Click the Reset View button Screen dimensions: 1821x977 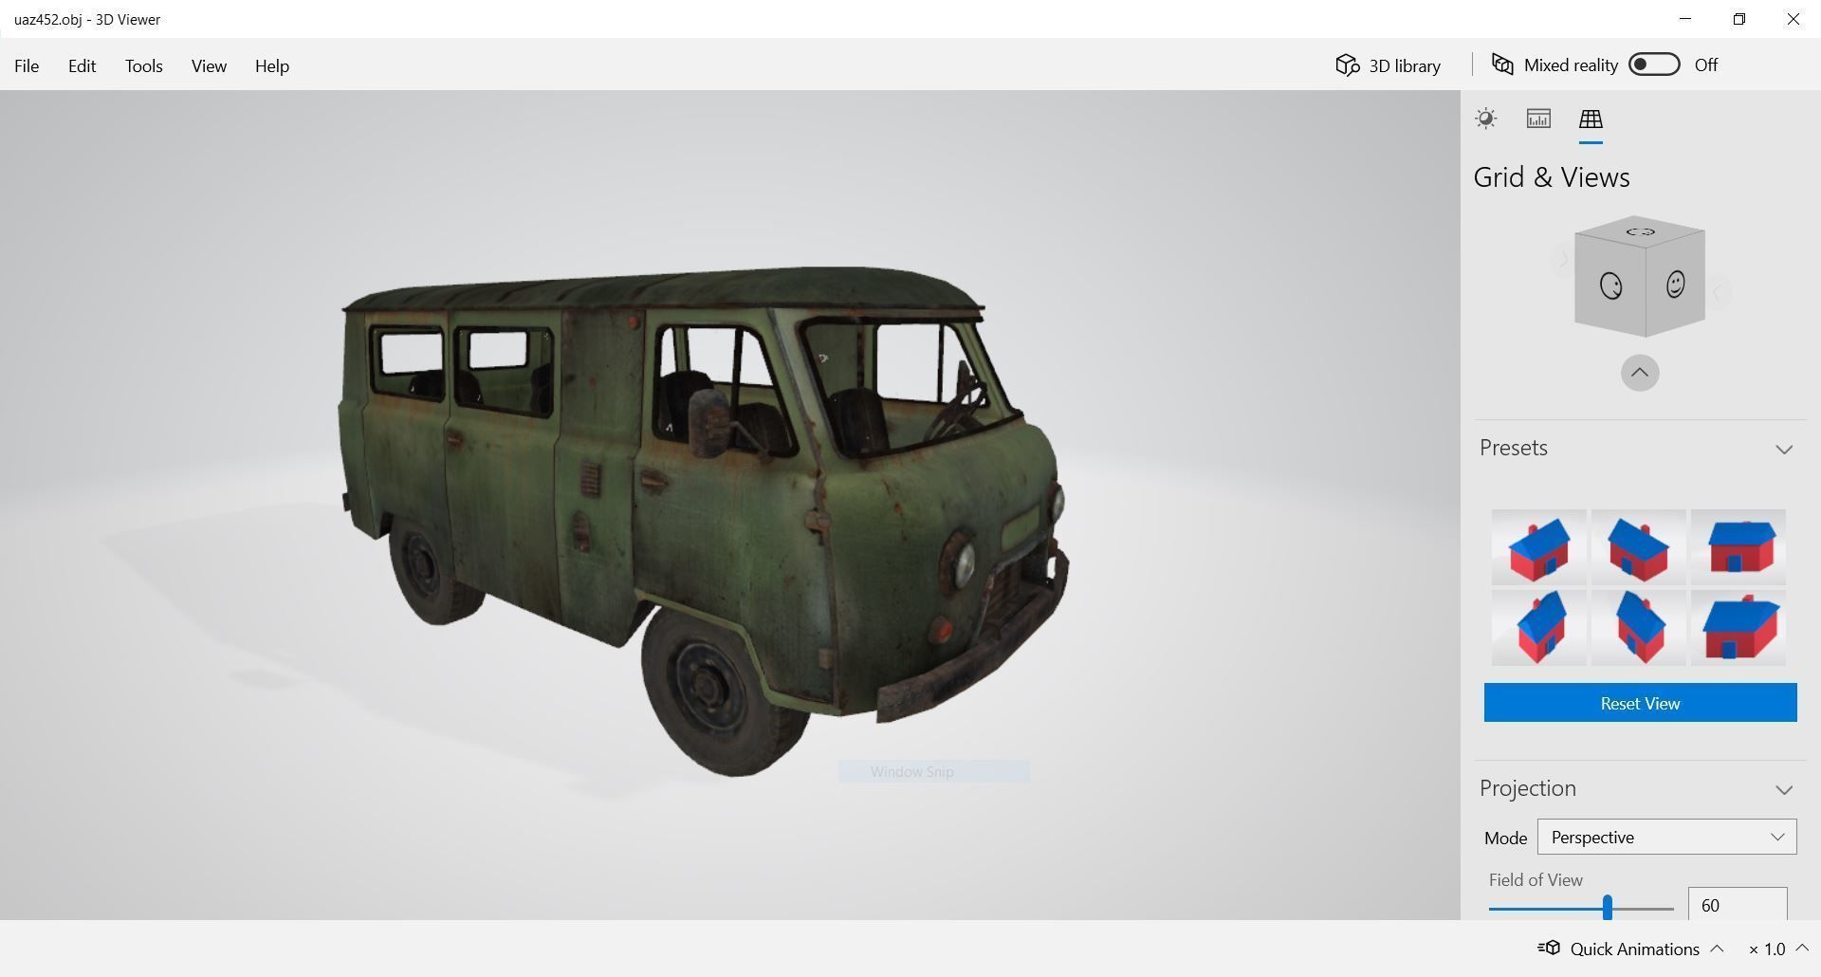tap(1640, 703)
